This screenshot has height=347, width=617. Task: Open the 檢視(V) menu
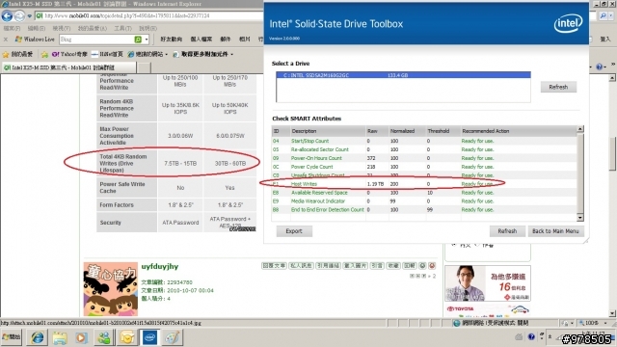click(62, 28)
